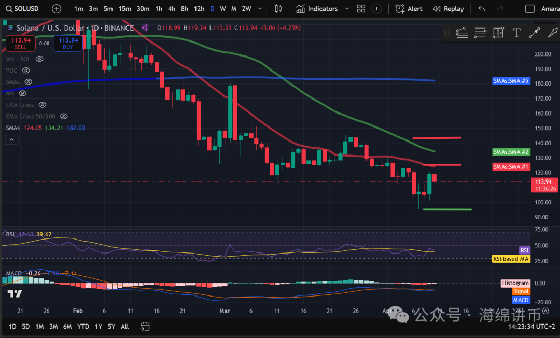Image resolution: width=560 pixels, height=338 pixels.
Task: Open the go-to-date calendar icon
Action: [145, 327]
